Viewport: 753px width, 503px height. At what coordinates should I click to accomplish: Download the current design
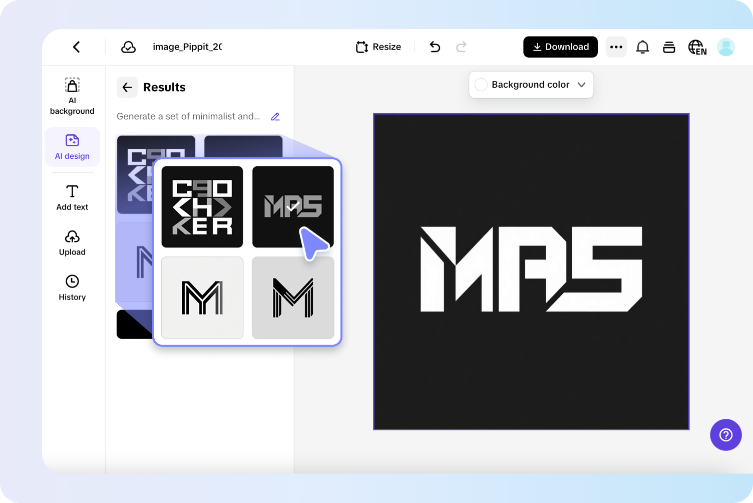click(x=560, y=47)
